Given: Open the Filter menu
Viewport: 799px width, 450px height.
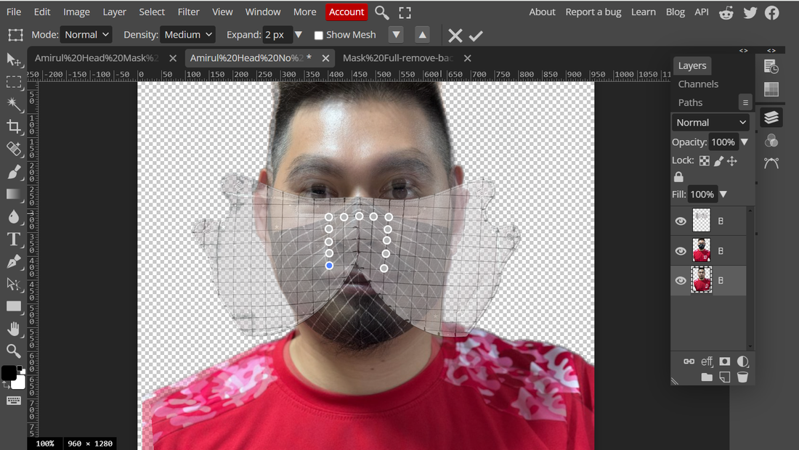Looking at the screenshot, I should 189,12.
